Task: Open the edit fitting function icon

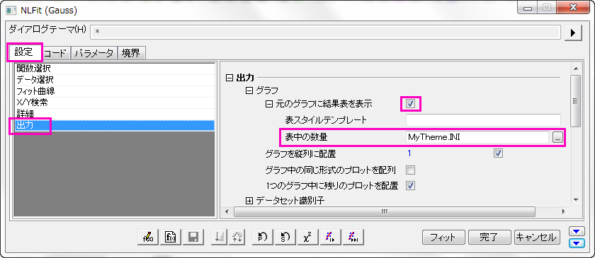Action: click(x=148, y=238)
